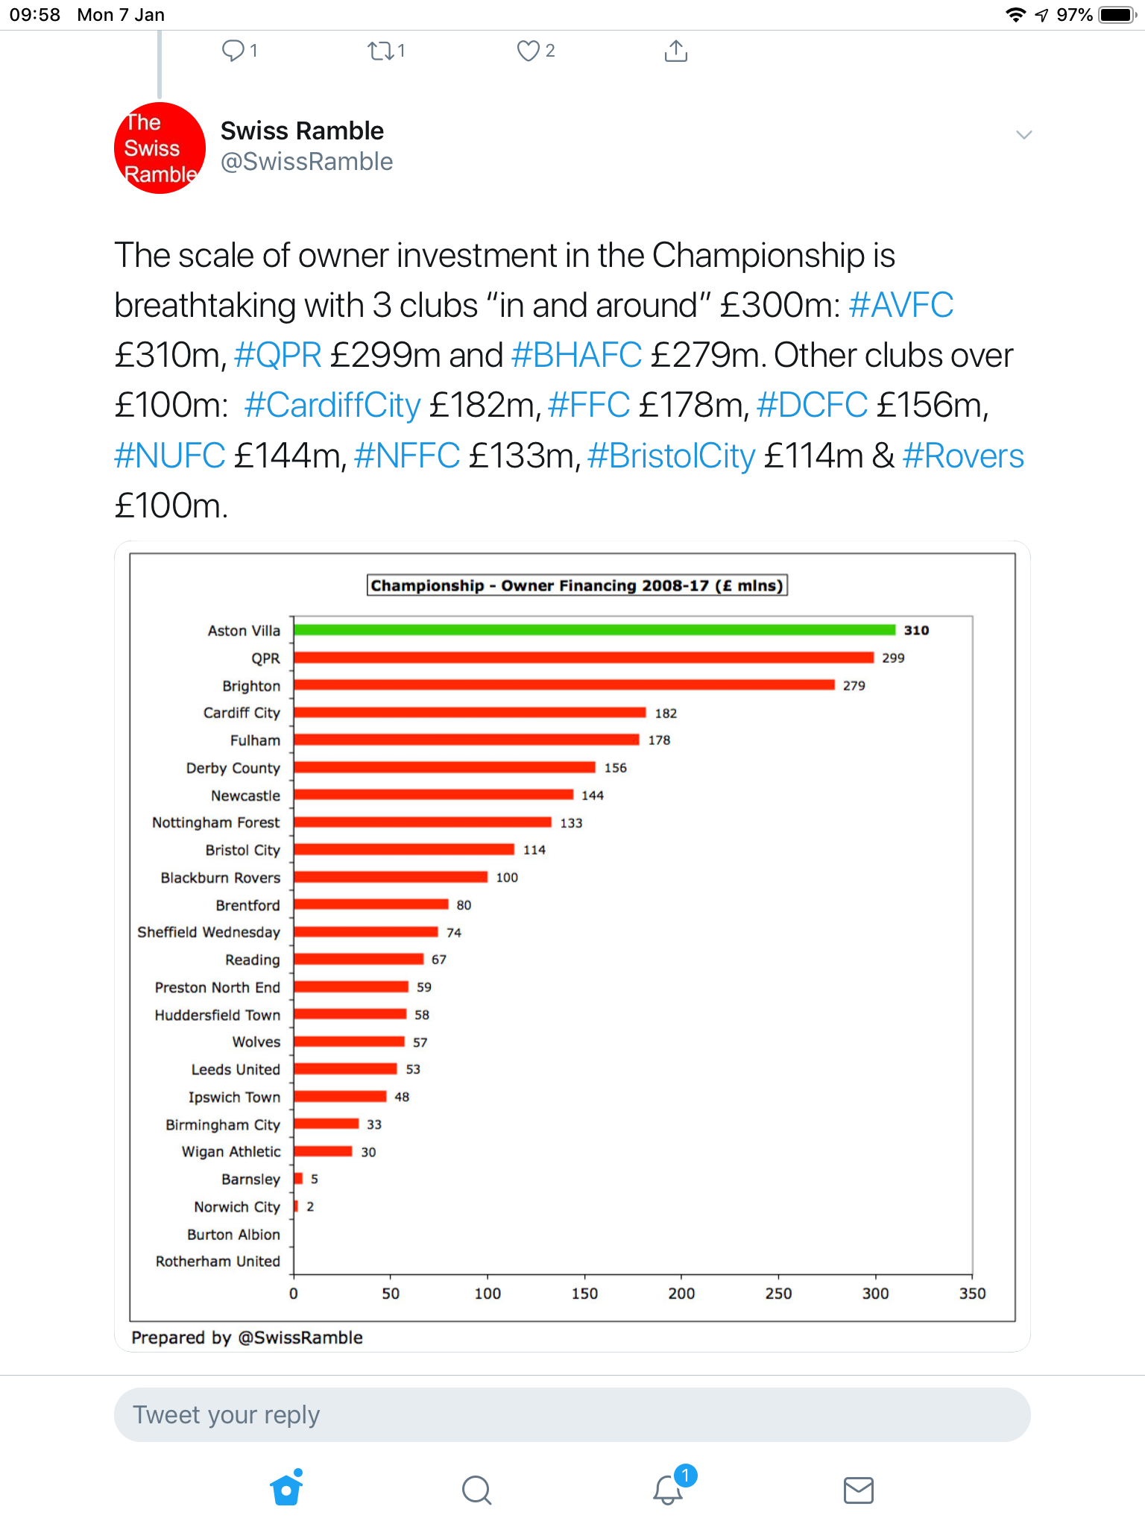Image resolution: width=1145 pixels, height=1527 pixels.
Task: Tap the reply speech bubble icon
Action: point(233,51)
